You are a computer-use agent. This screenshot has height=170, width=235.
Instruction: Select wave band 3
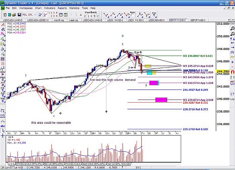tap(88, 16)
